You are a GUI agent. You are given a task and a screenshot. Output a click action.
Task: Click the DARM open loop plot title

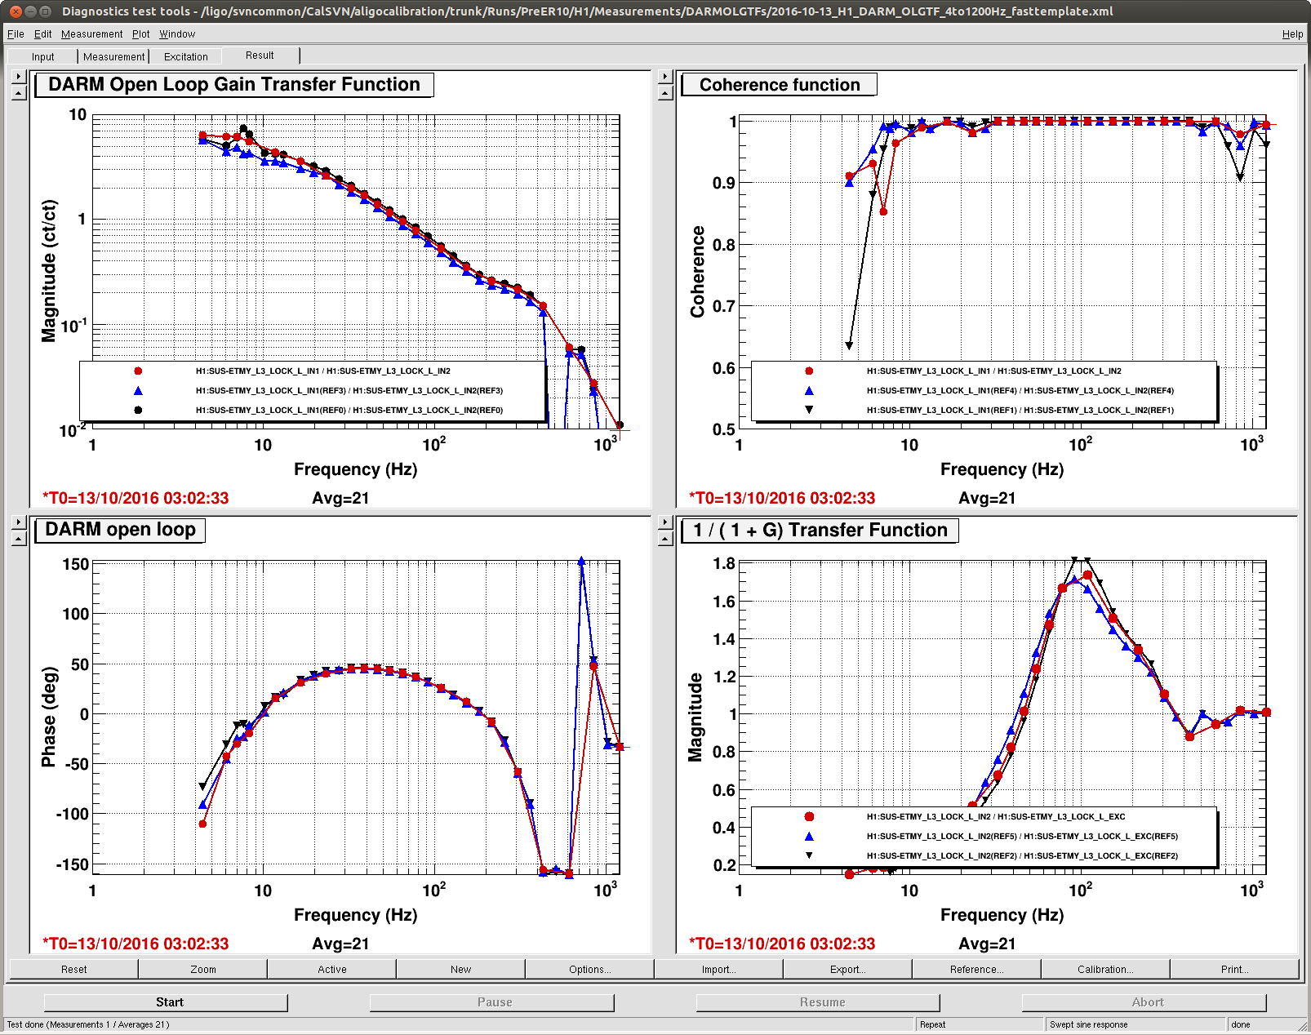coord(120,530)
